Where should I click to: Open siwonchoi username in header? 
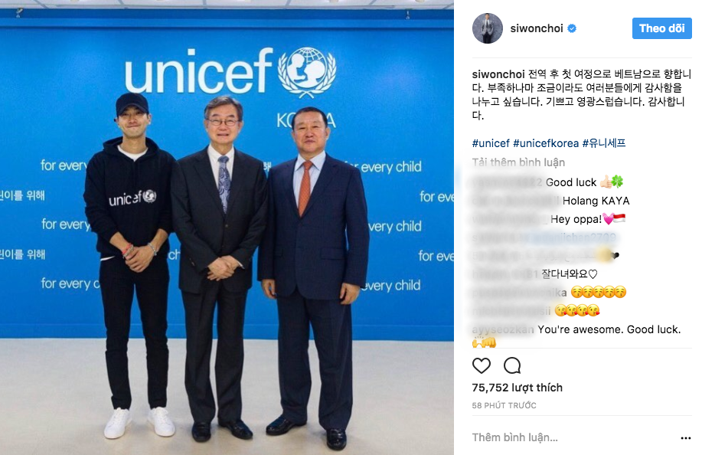pos(537,28)
